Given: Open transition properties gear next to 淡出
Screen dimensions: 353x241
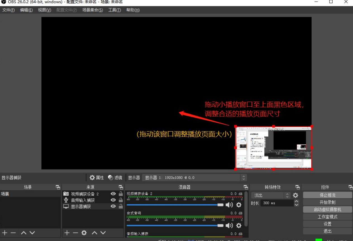Looking at the screenshot, I should pos(295,195).
